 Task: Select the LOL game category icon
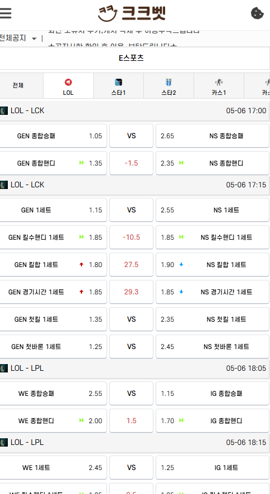coord(68,83)
